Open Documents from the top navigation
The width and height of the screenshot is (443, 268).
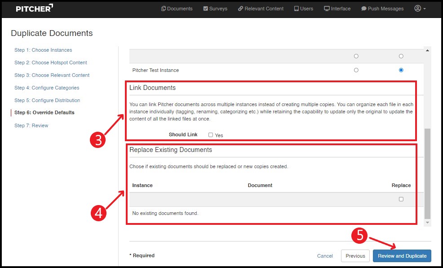177,9
